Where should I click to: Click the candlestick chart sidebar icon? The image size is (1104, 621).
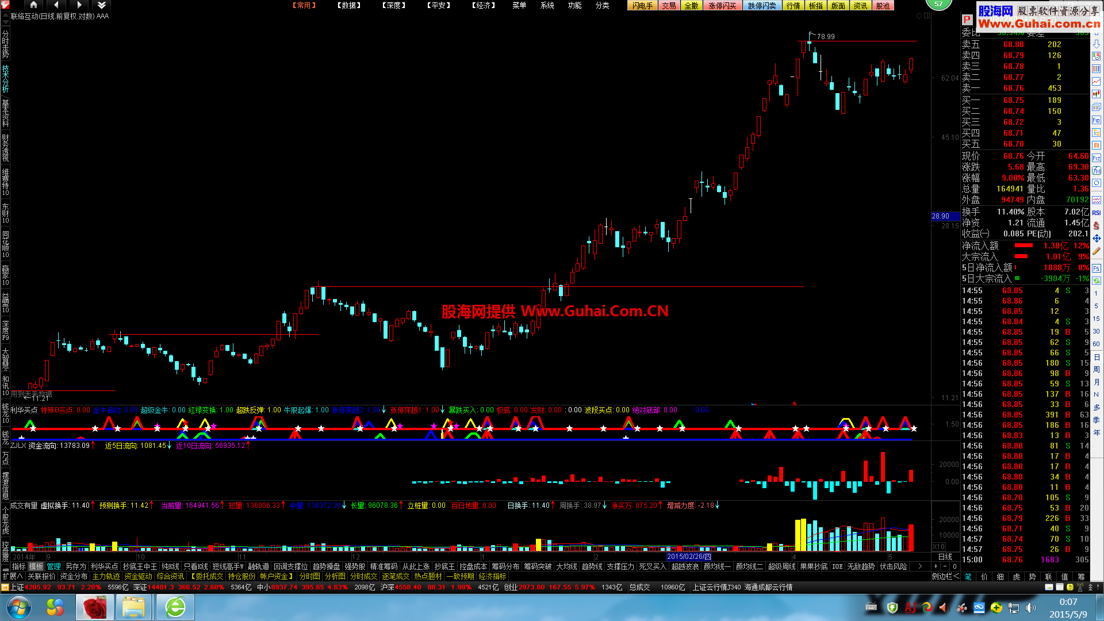click(x=1097, y=94)
